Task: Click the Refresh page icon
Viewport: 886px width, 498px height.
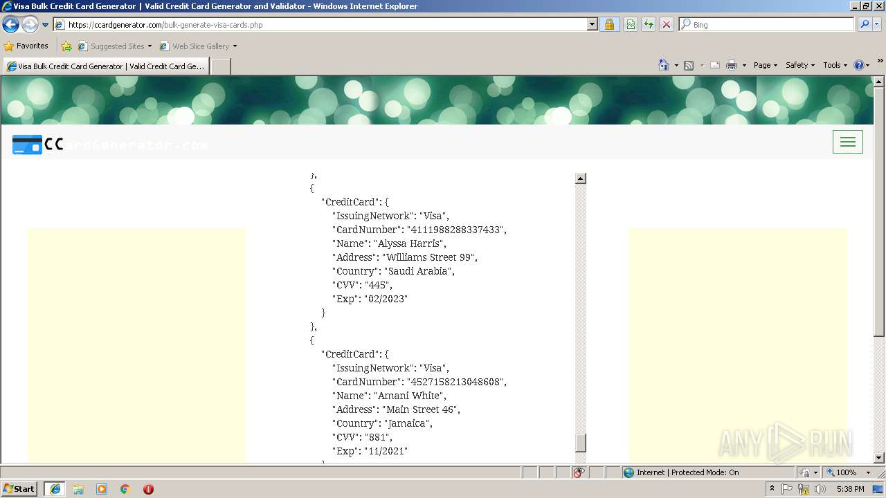Action: click(x=649, y=25)
